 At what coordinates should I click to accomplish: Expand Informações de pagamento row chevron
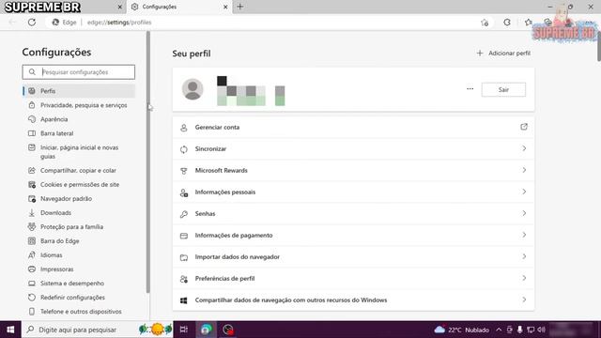click(524, 235)
